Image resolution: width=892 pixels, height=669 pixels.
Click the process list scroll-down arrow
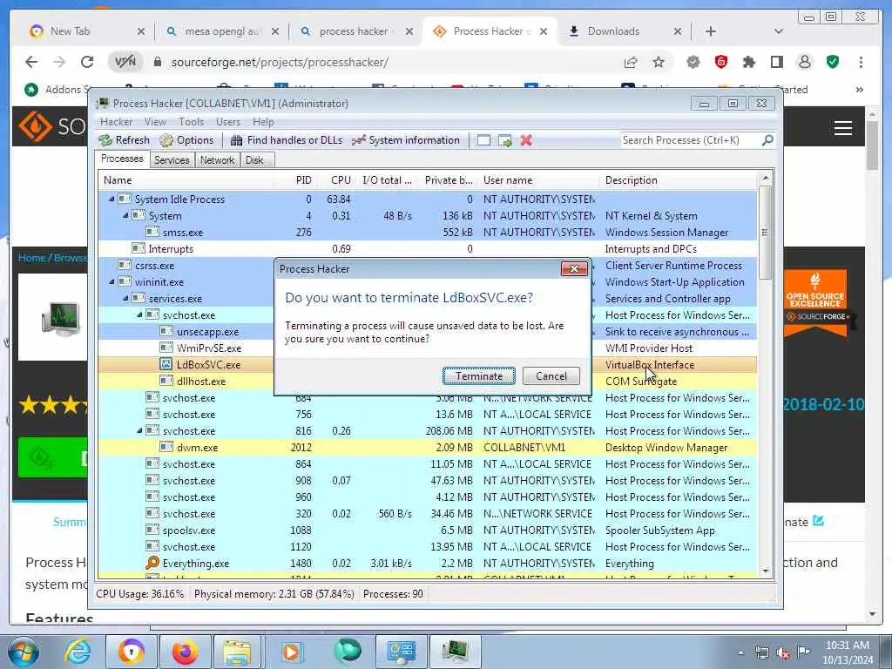tap(766, 571)
